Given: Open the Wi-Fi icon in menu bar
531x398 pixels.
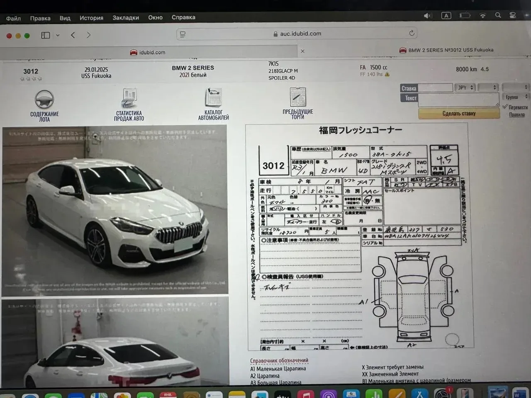Looking at the screenshot, I should tap(483, 15).
